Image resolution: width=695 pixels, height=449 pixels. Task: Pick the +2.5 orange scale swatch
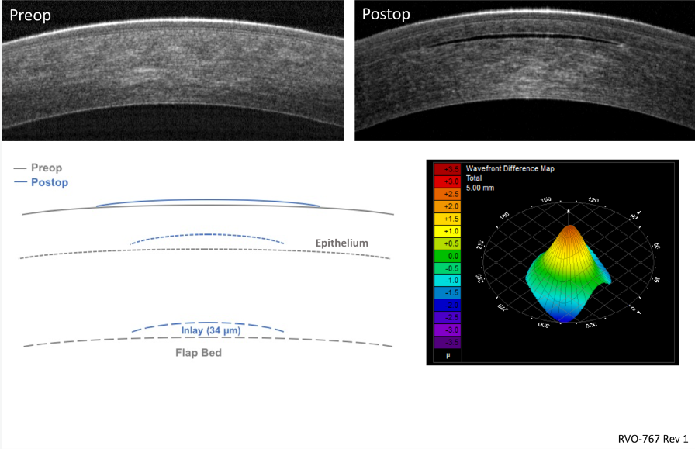448,194
